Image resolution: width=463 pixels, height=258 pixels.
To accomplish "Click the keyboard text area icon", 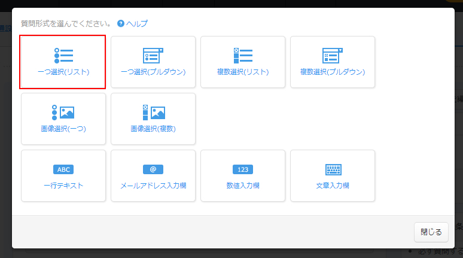I will pyautogui.click(x=333, y=169).
